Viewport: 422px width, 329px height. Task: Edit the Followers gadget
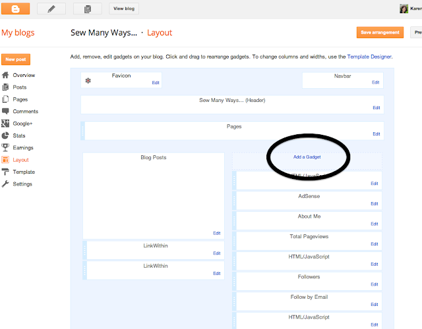click(375, 284)
